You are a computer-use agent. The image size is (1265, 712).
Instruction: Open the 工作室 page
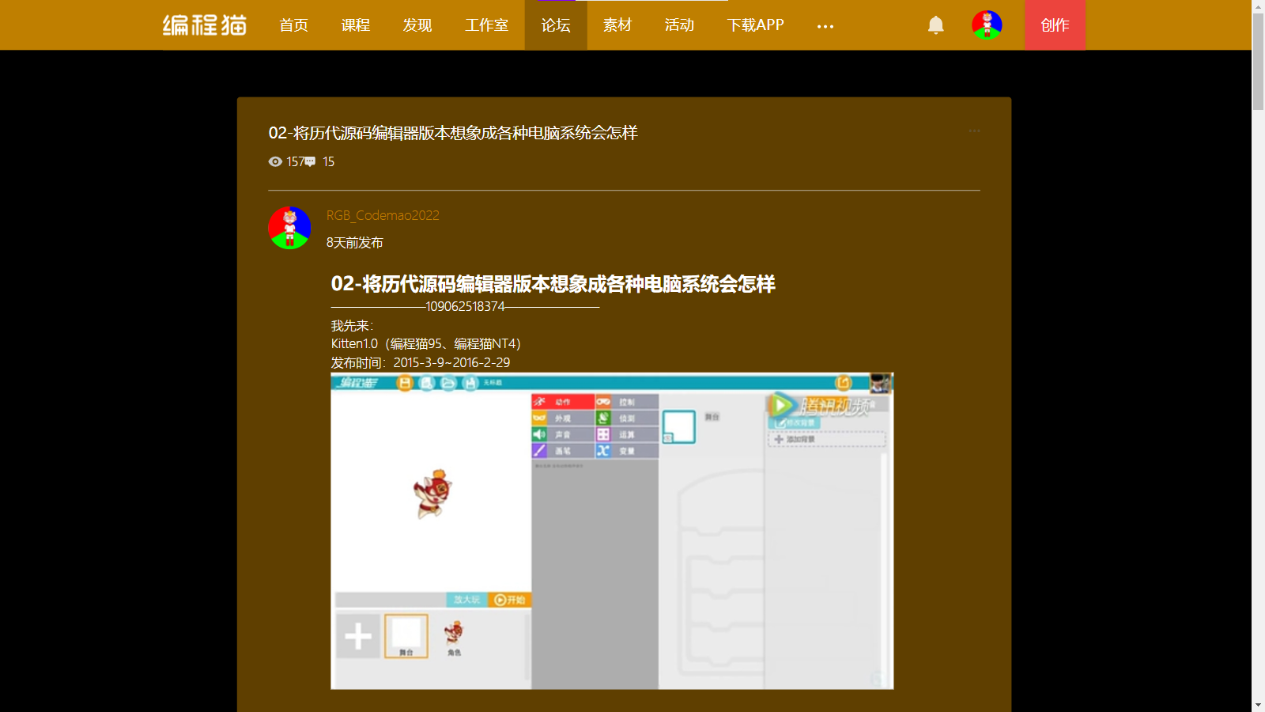(x=486, y=25)
